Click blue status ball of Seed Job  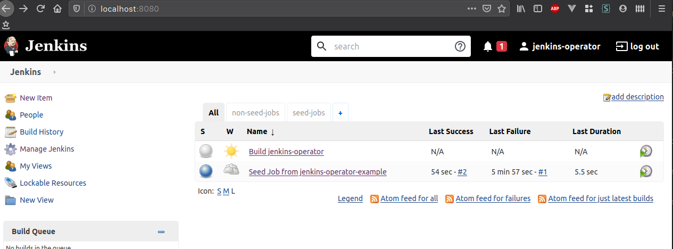(x=206, y=171)
